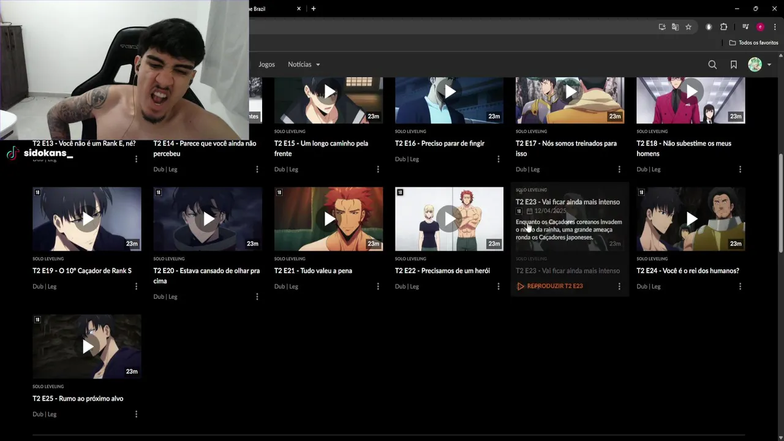
Task: Show options menu for T2 E23
Action: (619, 286)
